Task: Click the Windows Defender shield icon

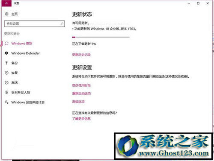Action: 6,53
